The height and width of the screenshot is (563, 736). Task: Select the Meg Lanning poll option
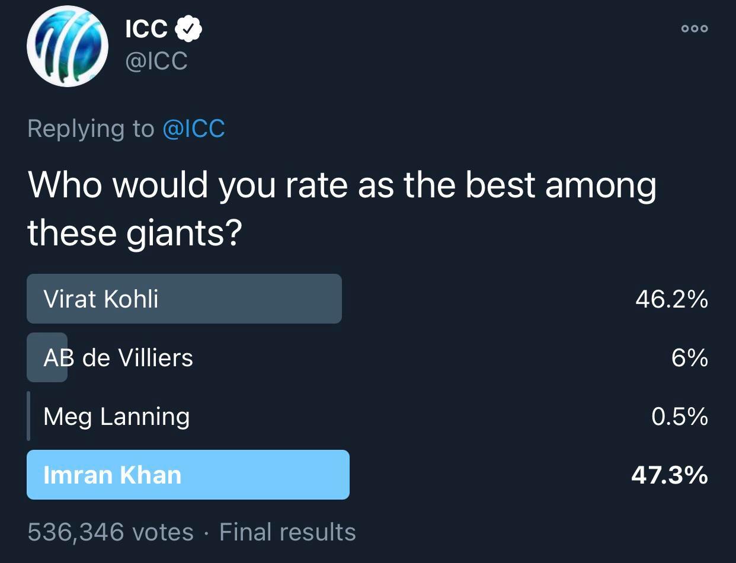[116, 417]
